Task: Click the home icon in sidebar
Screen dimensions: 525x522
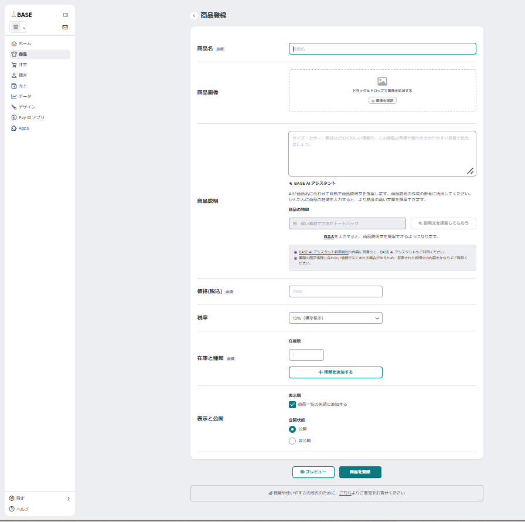Action: point(14,44)
